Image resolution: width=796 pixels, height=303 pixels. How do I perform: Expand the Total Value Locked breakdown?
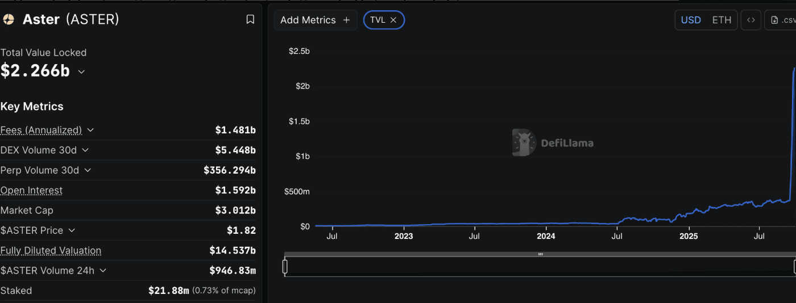[81, 71]
